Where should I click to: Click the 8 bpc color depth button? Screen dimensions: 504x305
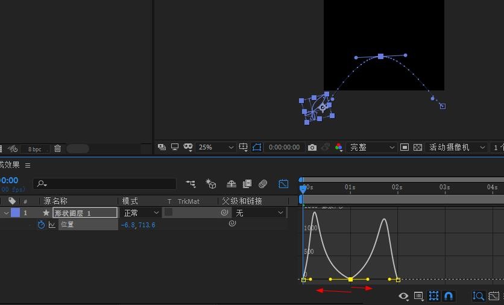35,149
